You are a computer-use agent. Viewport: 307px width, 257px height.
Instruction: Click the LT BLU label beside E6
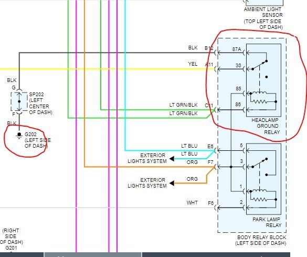point(189,146)
